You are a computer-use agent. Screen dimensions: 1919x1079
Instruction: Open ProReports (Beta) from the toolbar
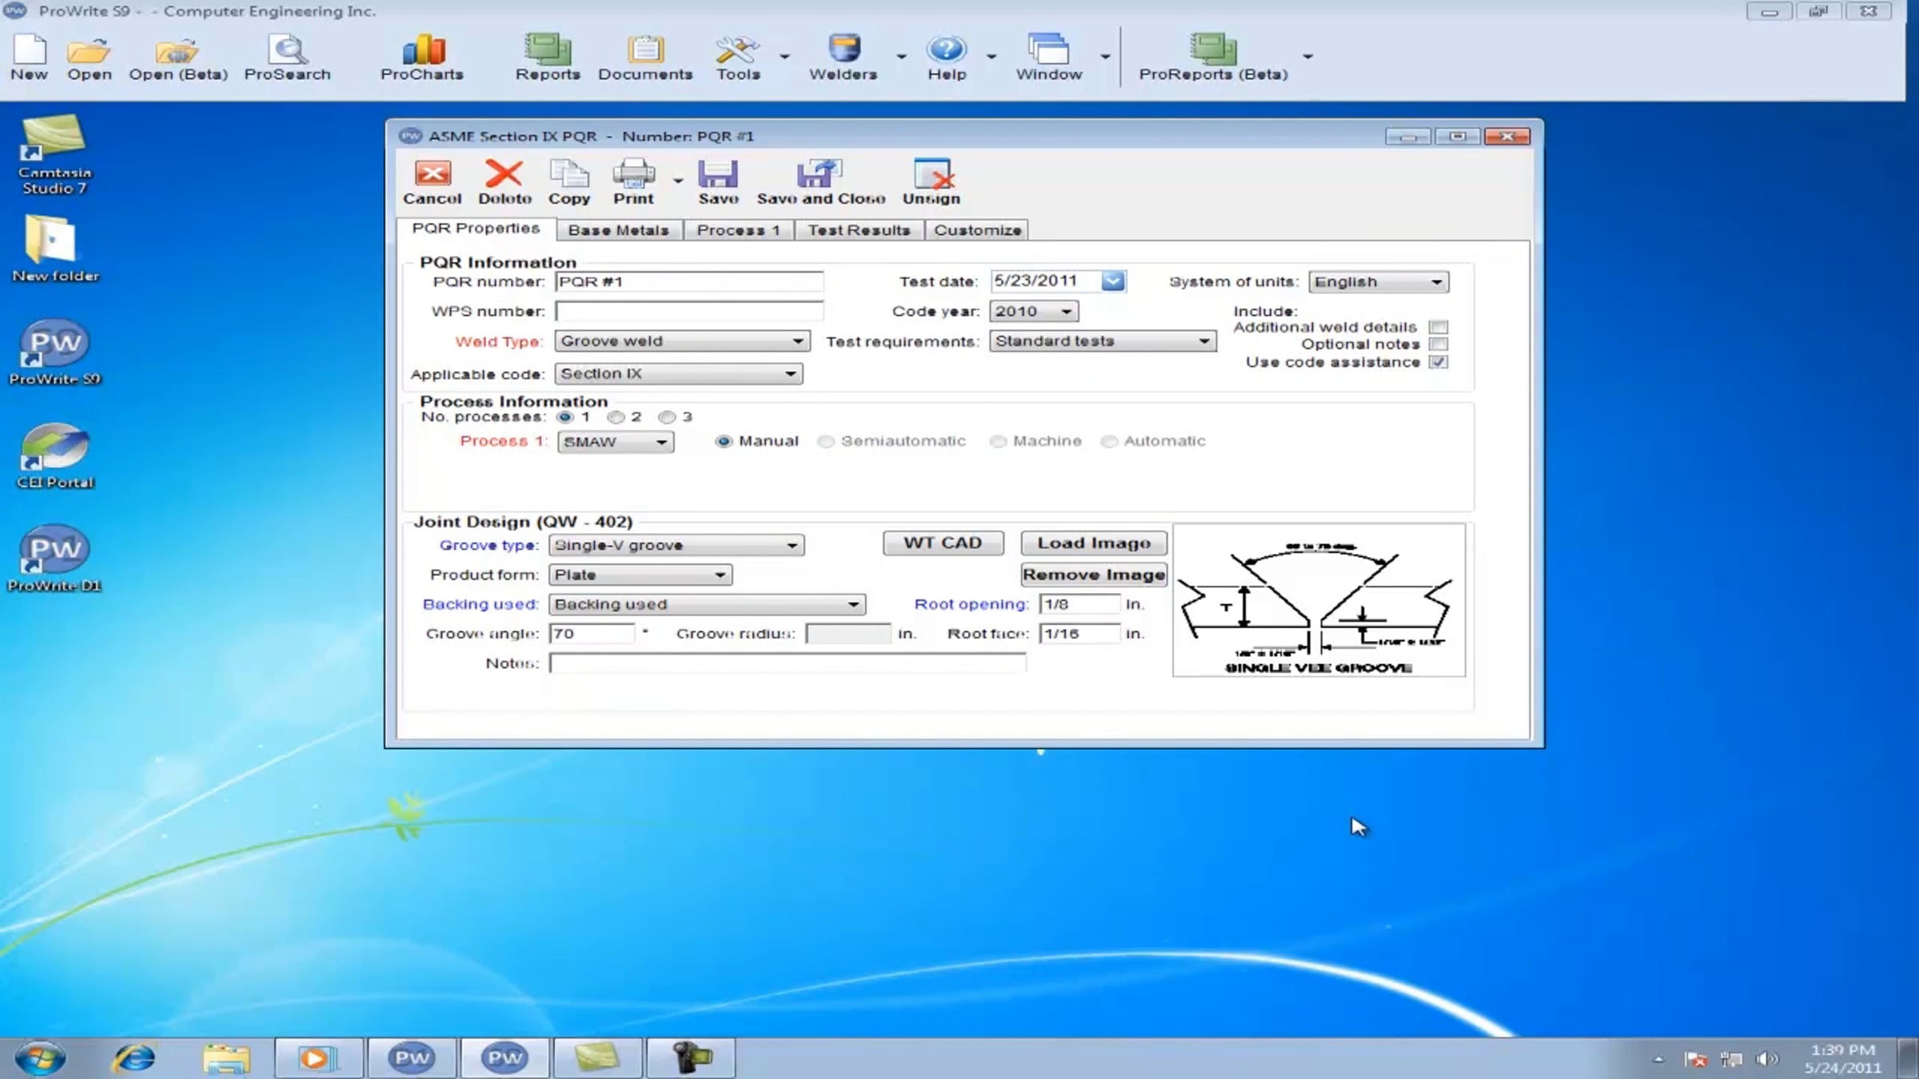click(1213, 58)
